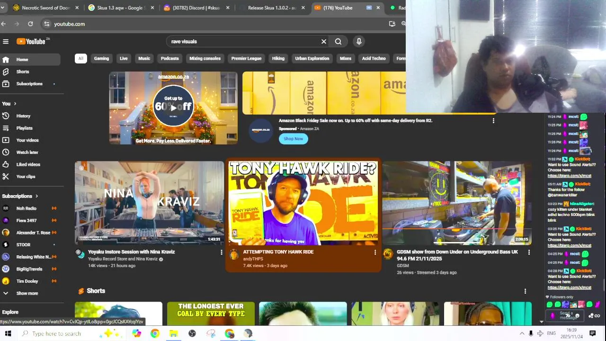Expand the You section chevron
The image size is (606, 341).
15,104
